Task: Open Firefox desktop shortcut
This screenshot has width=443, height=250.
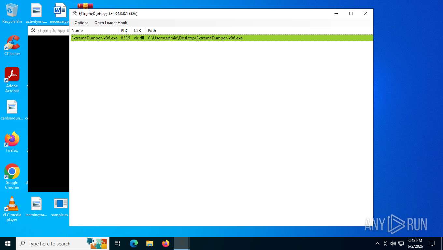Action: click(x=12, y=142)
